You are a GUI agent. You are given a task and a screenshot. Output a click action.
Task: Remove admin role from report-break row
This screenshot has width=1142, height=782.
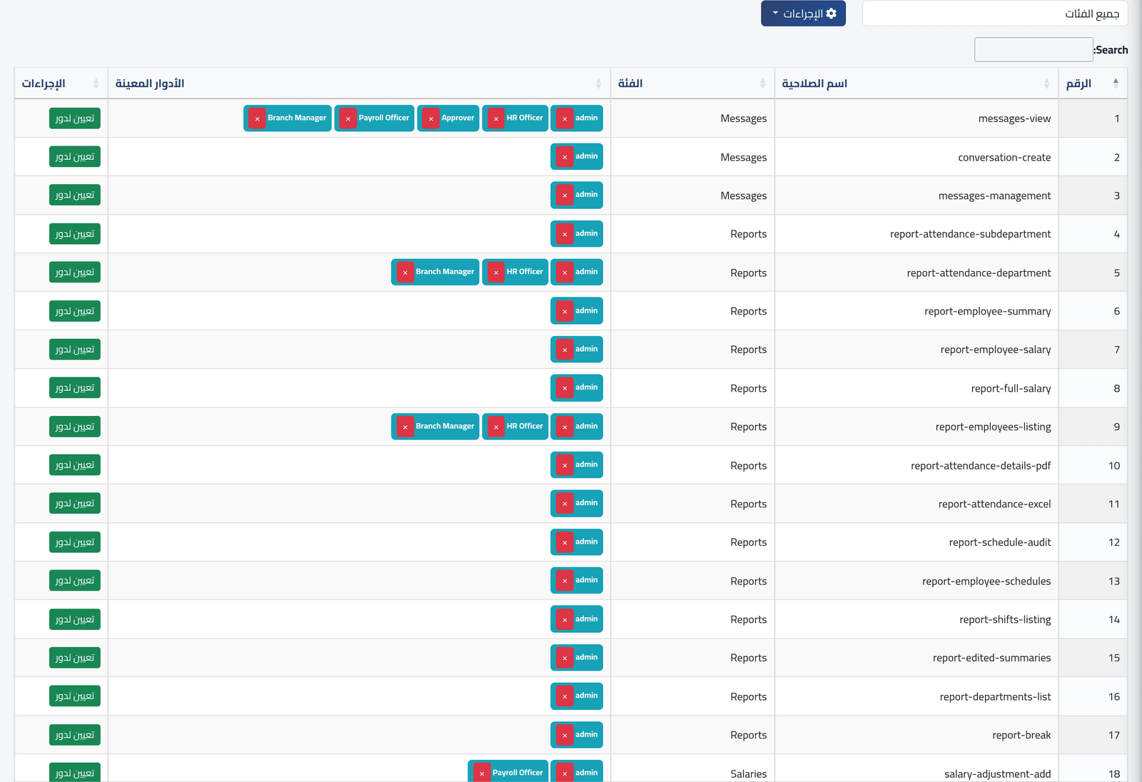(x=565, y=735)
